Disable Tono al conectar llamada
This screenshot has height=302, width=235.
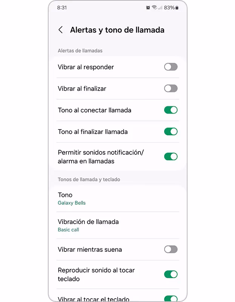click(x=170, y=110)
